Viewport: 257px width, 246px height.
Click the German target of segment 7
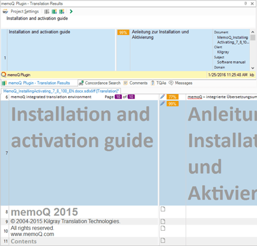click(222, 153)
